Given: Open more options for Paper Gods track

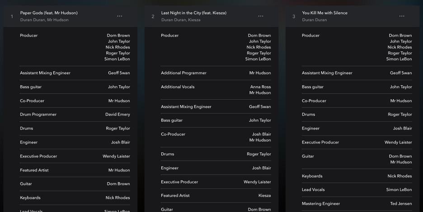Looking at the screenshot, I should pos(119,16).
